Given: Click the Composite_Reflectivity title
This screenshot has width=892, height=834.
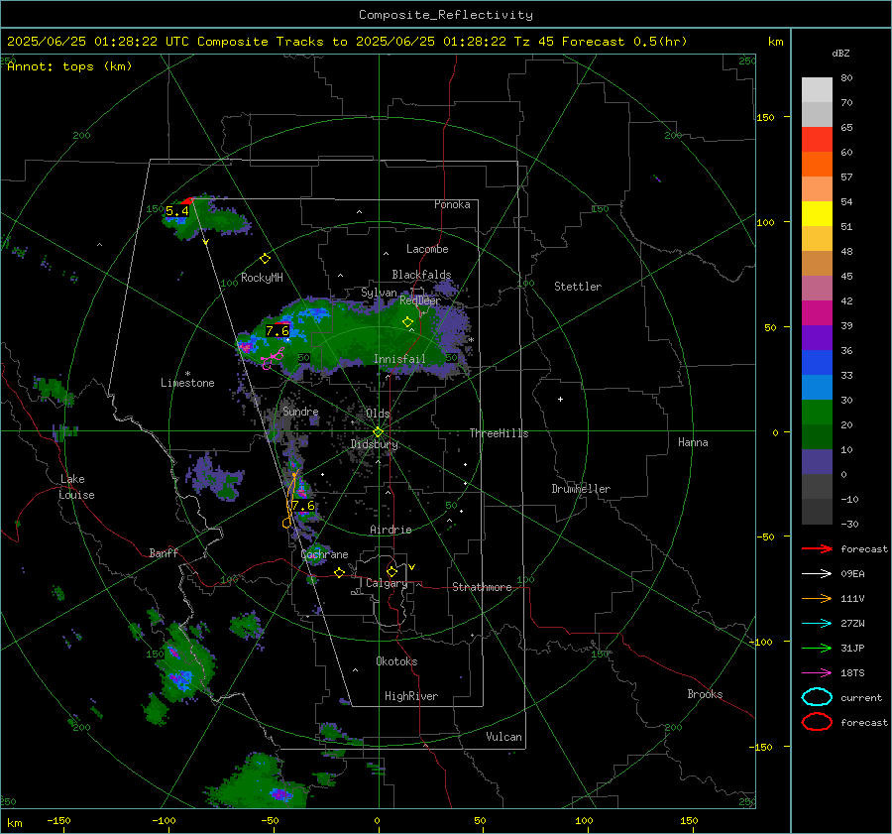Looking at the screenshot, I should coord(446,15).
